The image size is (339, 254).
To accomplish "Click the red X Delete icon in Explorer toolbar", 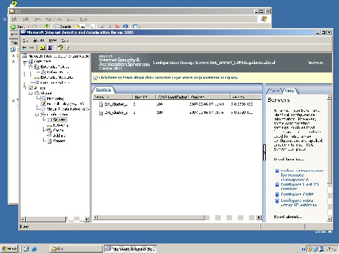I will [117, 27].
